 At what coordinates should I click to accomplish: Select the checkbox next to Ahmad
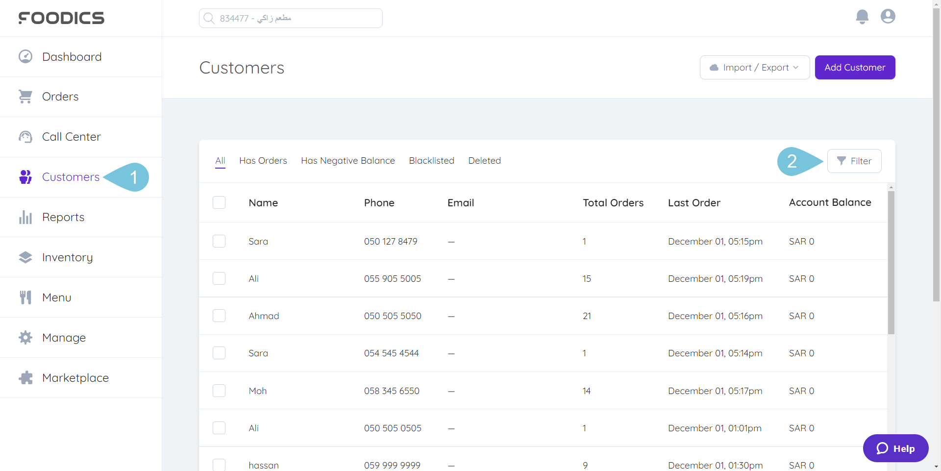(x=219, y=316)
